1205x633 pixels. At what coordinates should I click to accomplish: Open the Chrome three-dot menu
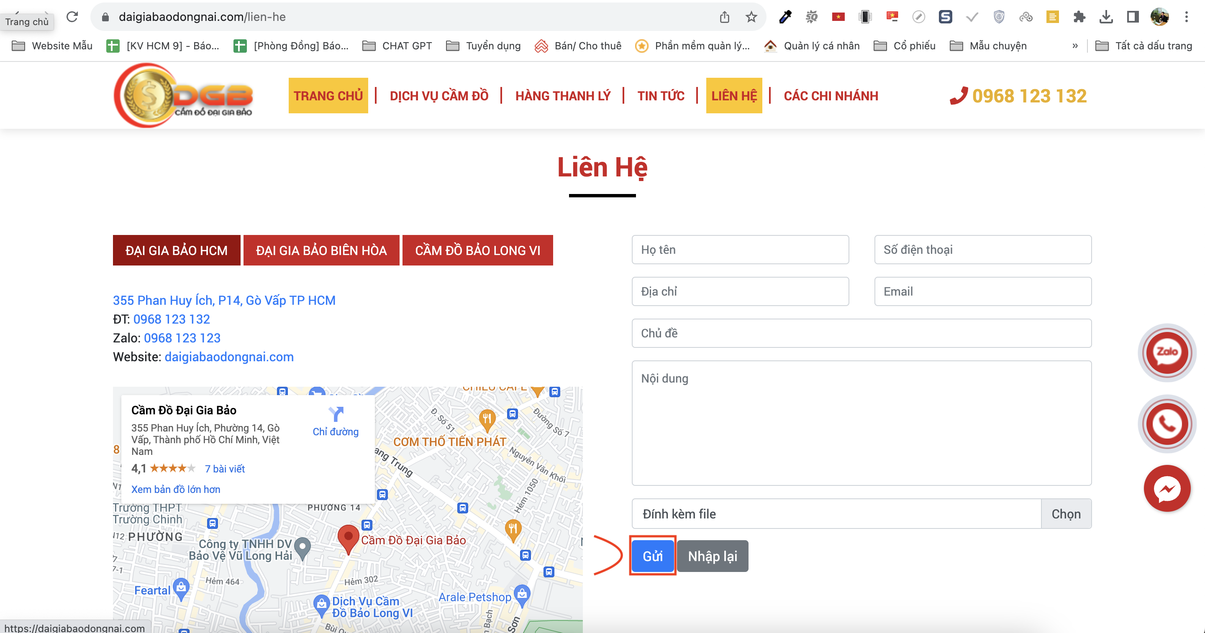1186,16
